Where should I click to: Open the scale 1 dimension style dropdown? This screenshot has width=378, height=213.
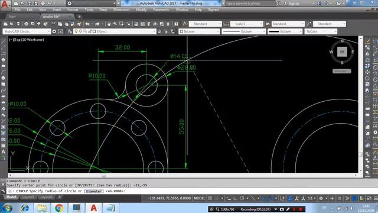coord(247,24)
